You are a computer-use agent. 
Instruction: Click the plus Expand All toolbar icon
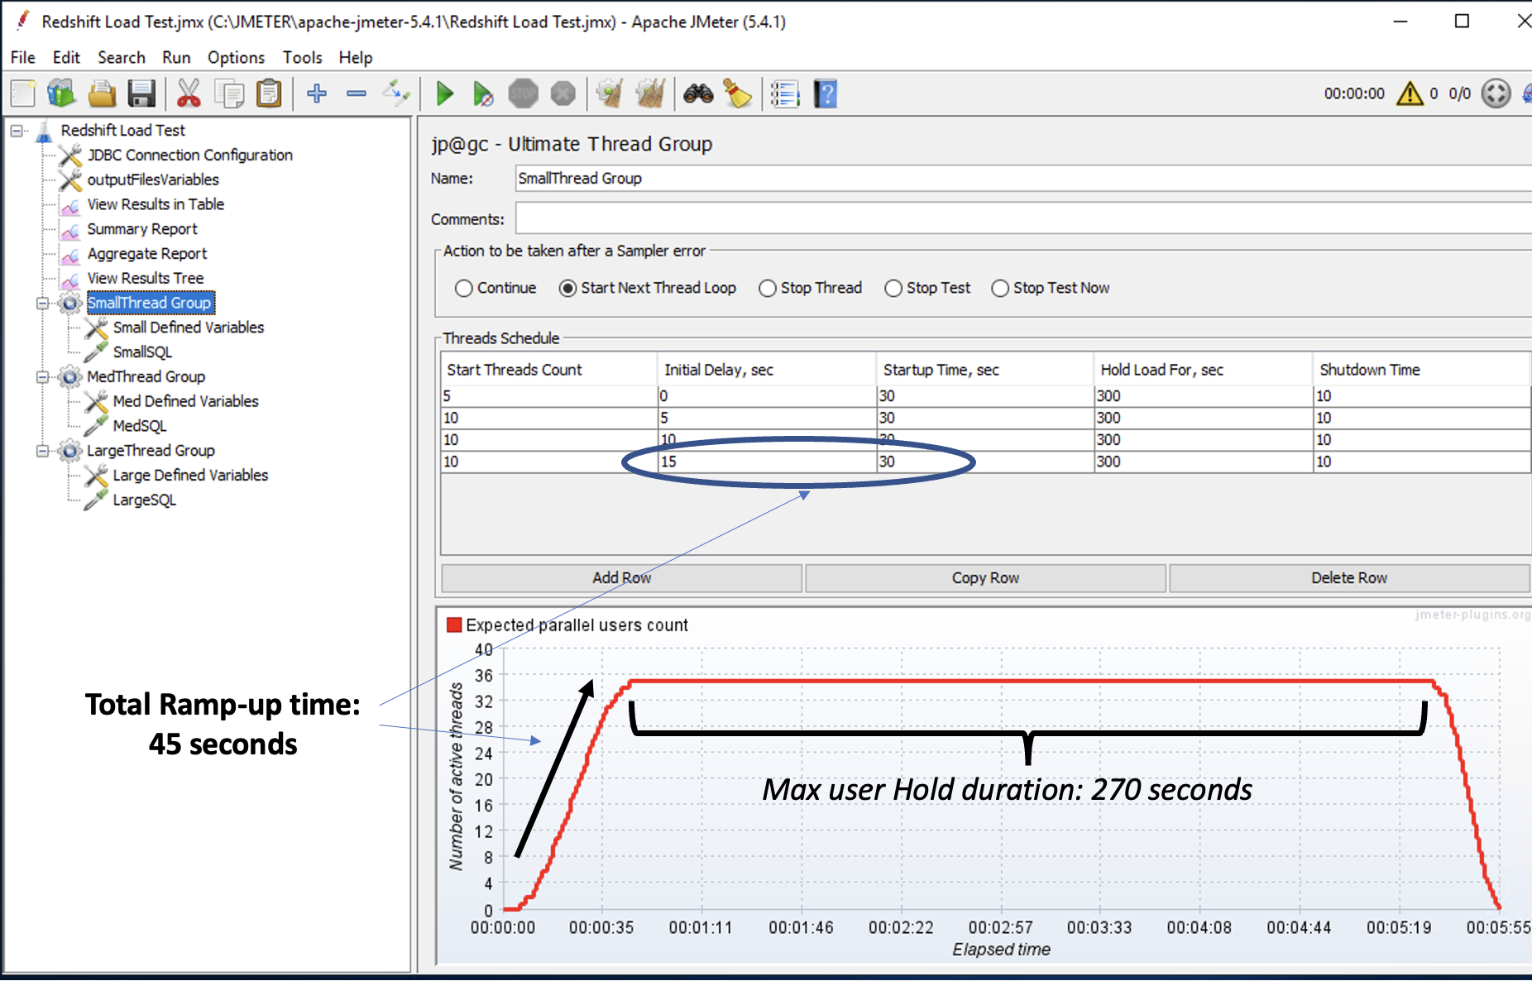[x=316, y=94]
